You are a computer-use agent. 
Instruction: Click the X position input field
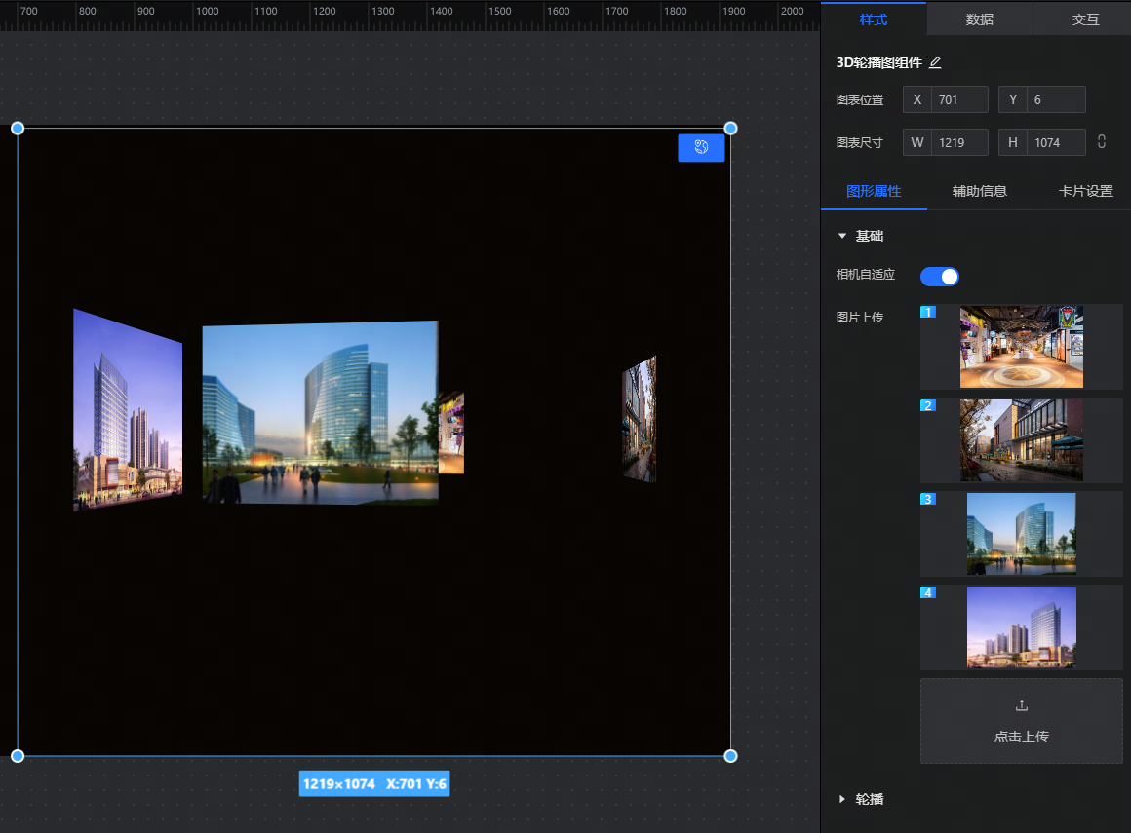point(958,99)
